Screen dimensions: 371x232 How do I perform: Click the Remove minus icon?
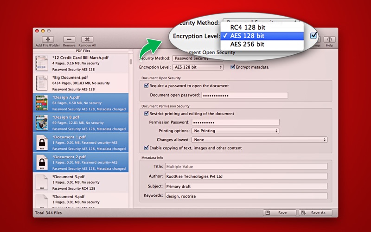coord(69,39)
